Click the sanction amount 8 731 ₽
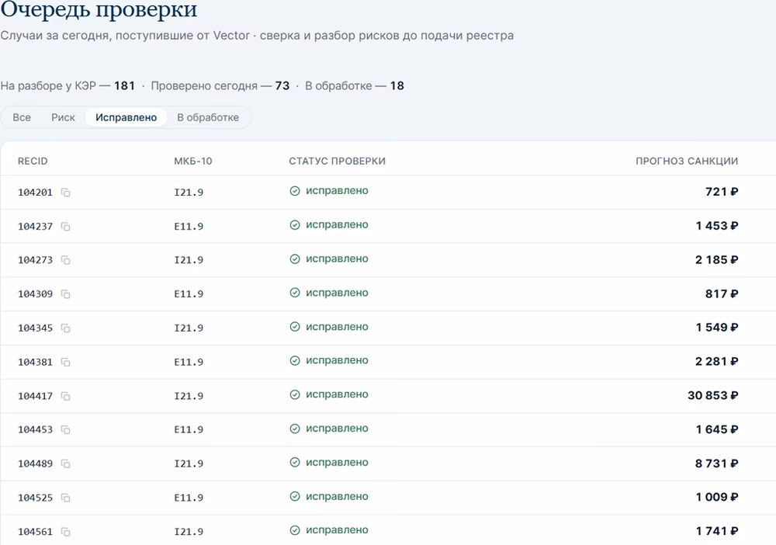The image size is (776, 545). point(716,463)
